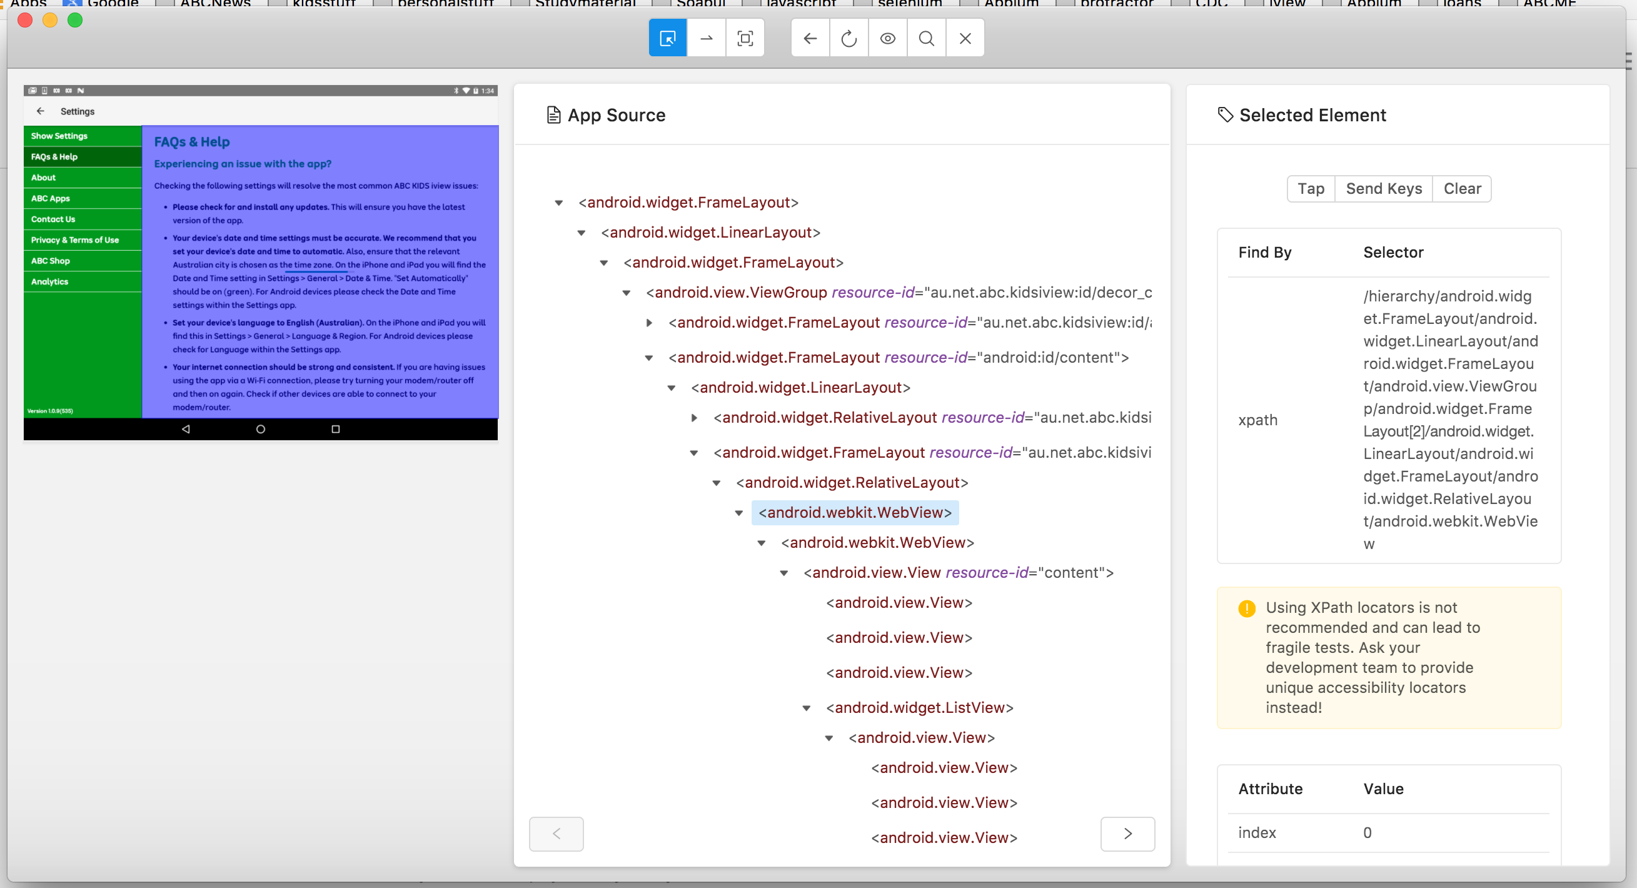Viewport: 1637px width, 888px height.
Task: Collapse root android.widget.FrameLayout node
Action: 558,203
